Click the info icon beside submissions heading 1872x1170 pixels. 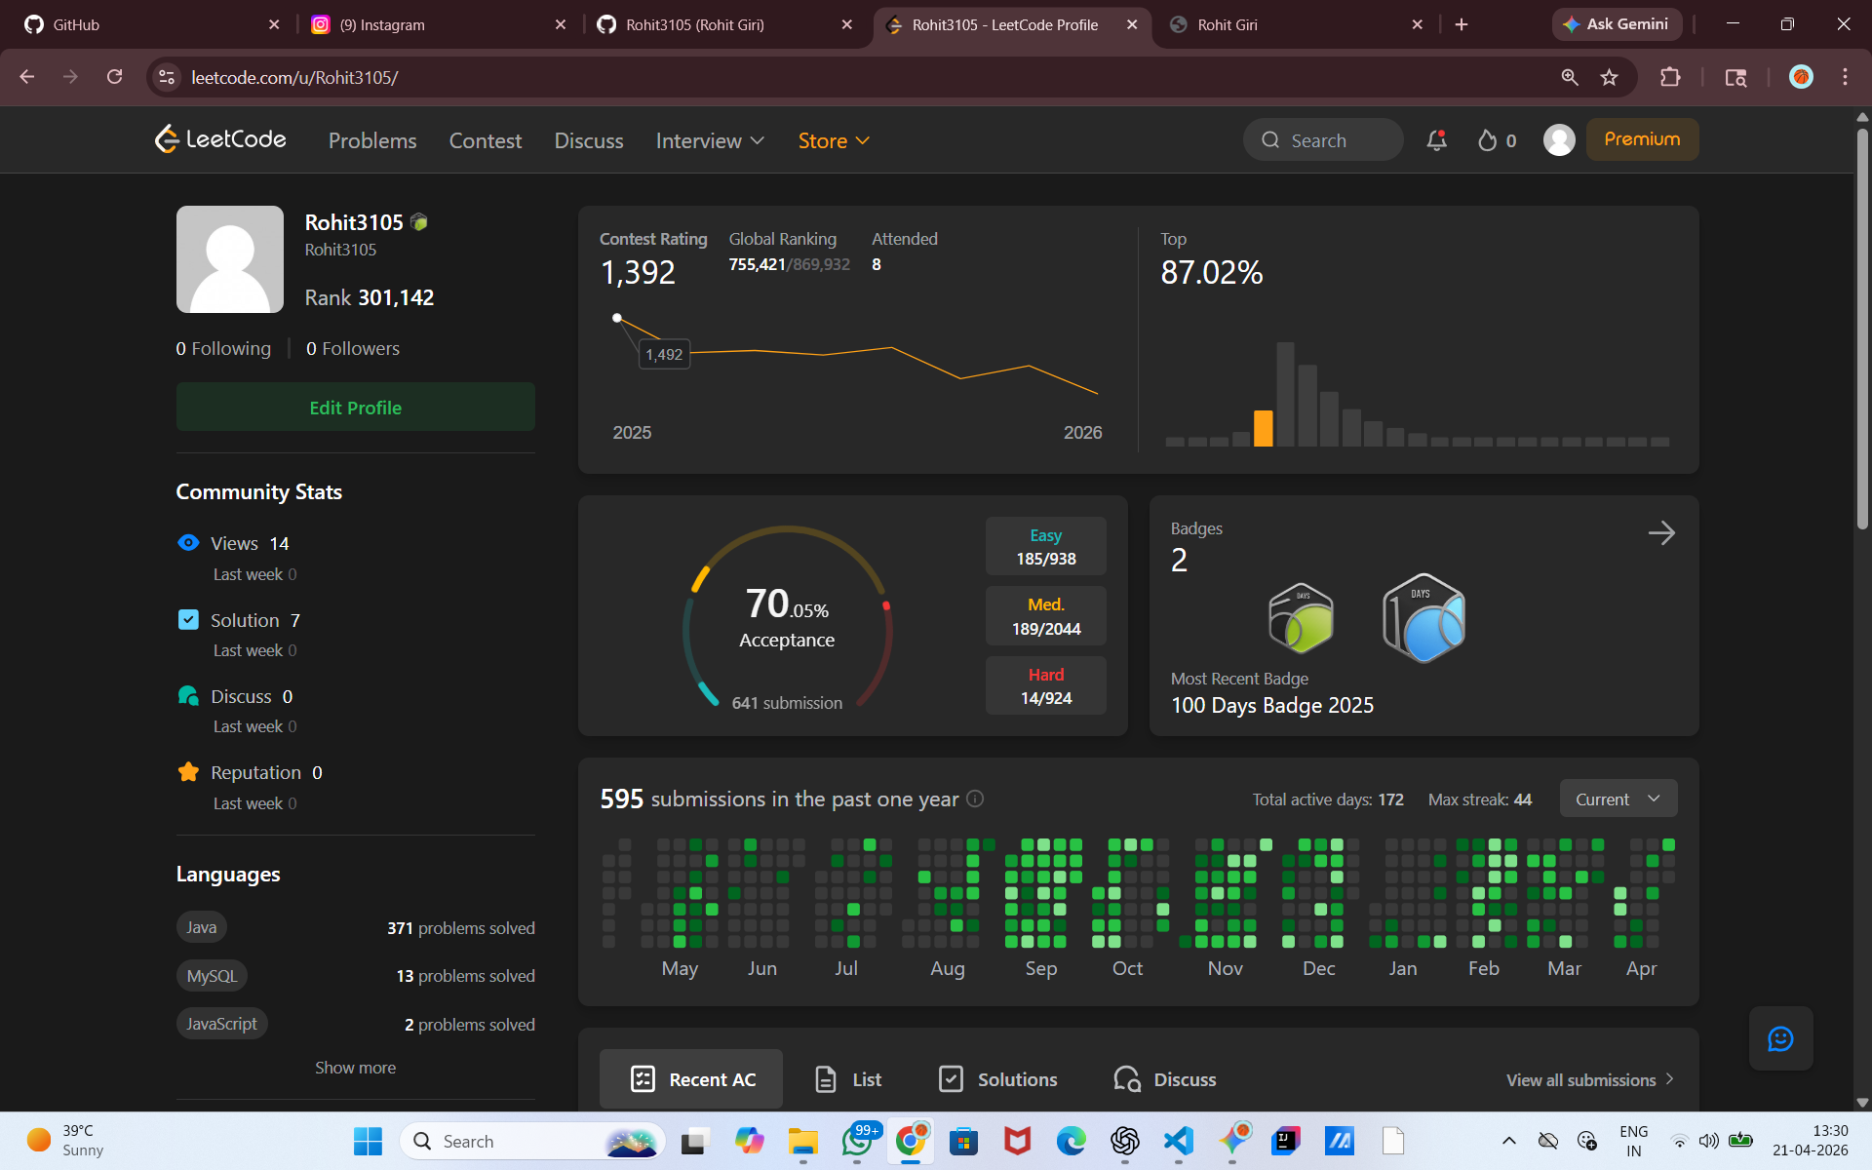[x=975, y=799]
